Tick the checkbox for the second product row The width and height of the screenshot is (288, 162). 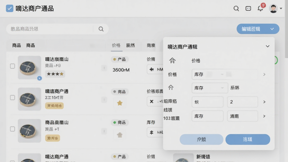click(x=12, y=98)
